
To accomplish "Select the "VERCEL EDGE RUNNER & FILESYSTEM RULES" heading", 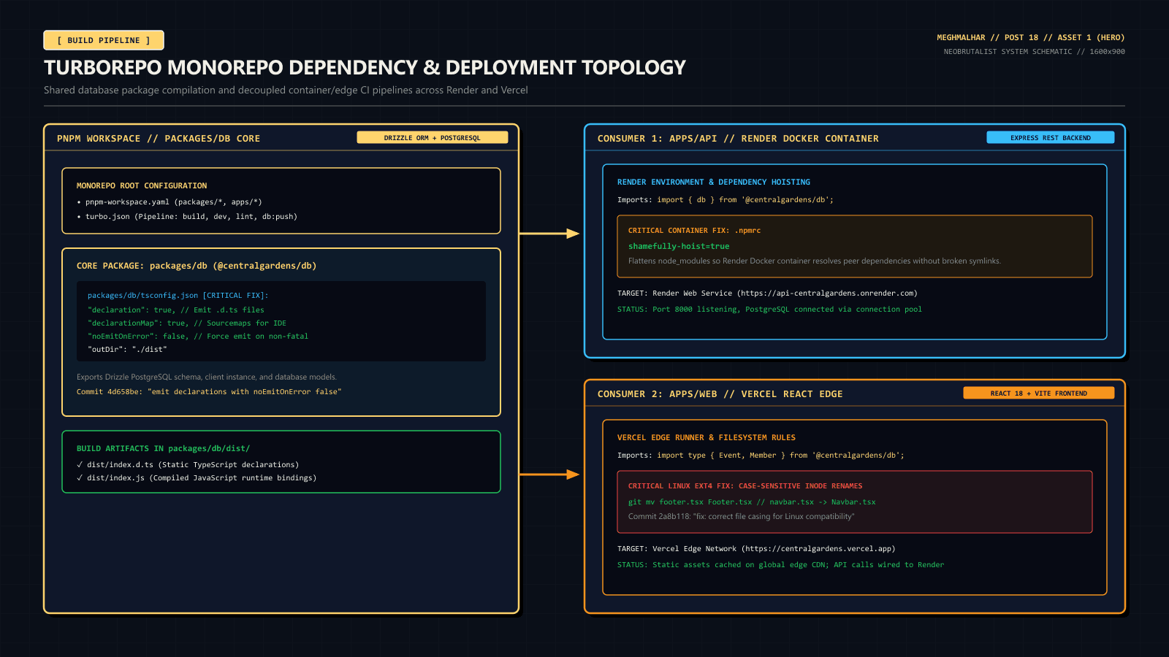I will pyautogui.click(x=707, y=438).
